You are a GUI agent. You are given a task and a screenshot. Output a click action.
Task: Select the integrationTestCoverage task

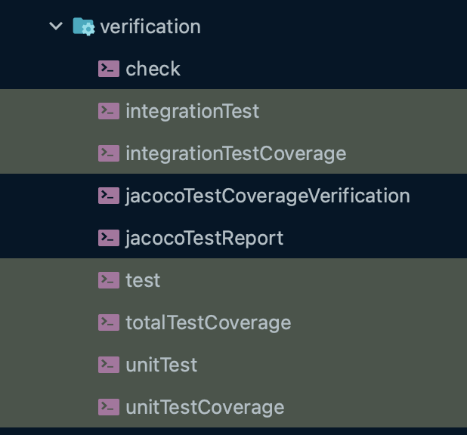click(236, 153)
